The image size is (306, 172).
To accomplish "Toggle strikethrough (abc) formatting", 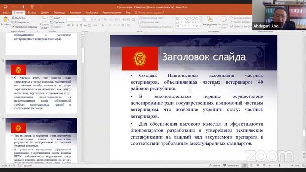I will click(x=85, y=25).
